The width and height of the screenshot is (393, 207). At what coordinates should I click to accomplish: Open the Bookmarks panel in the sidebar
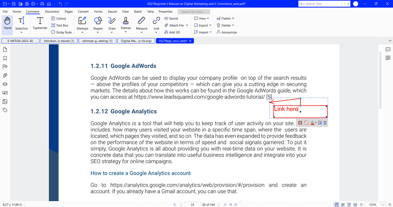coord(5,58)
